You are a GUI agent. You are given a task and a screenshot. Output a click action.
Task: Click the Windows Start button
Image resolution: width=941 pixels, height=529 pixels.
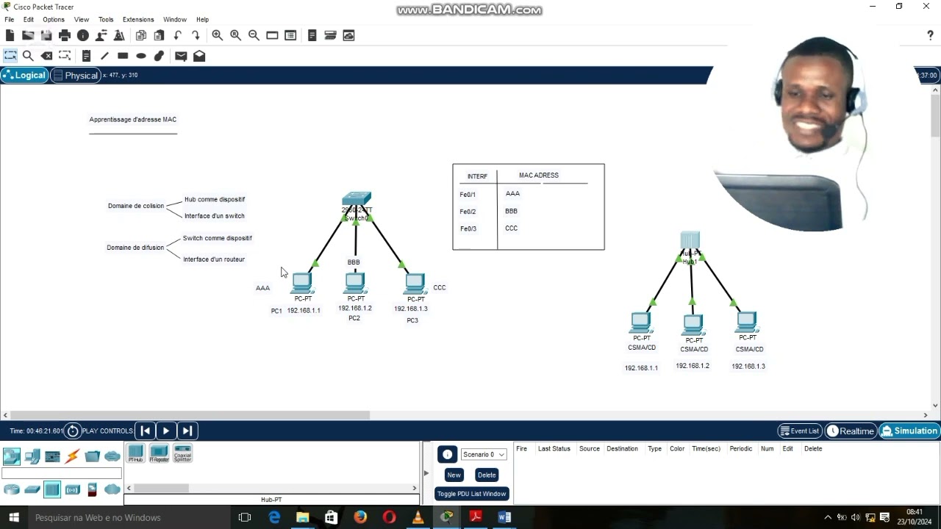pos(13,517)
